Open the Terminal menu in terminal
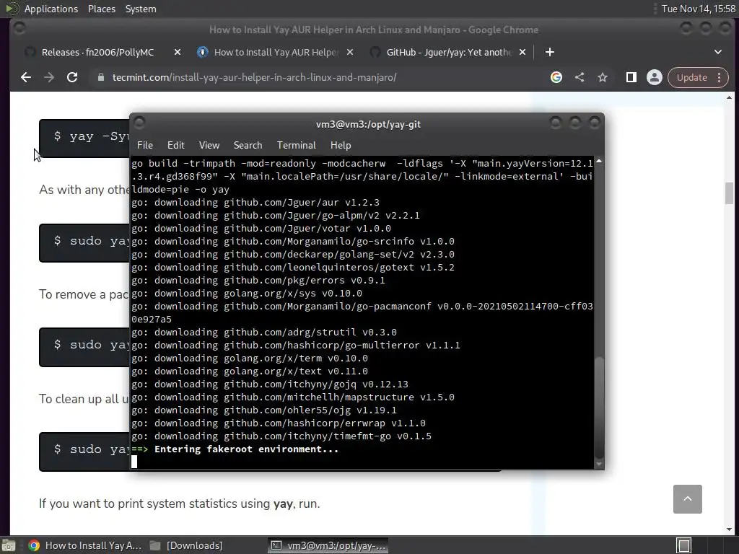This screenshot has height=554, width=739. (296, 145)
